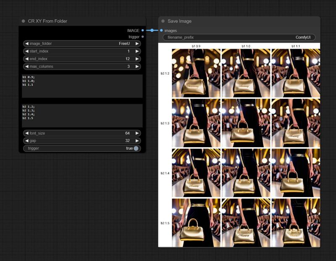Screen dimensions: 336x261
Task: Open the image_folder combo showing FreeU
Action: [x=82, y=44]
